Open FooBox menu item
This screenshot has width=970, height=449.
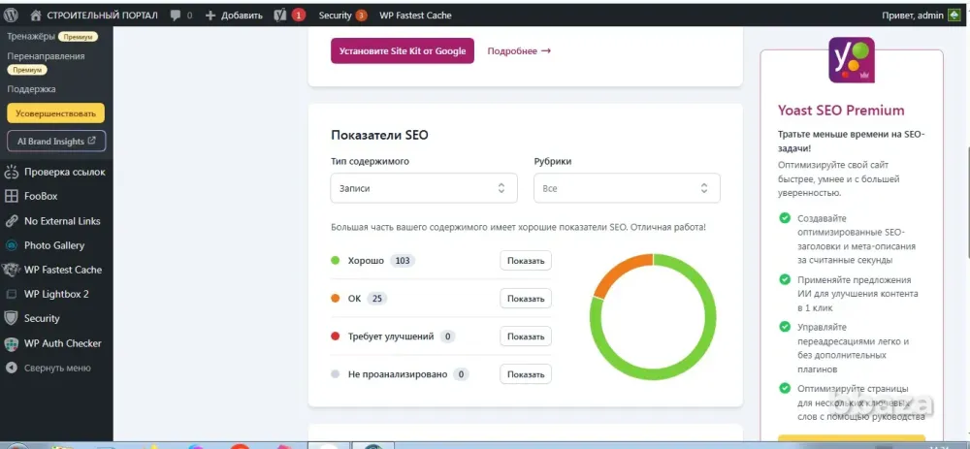[41, 196]
